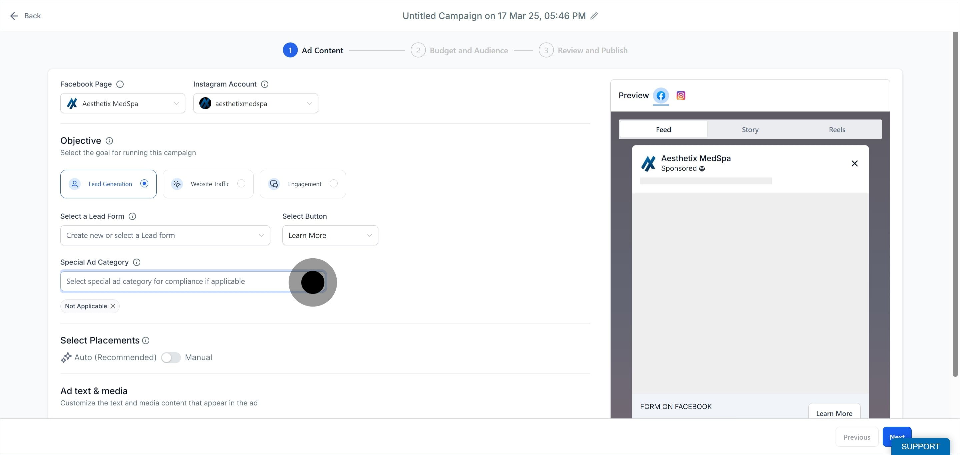The image size is (960, 455).
Task: Open Select a Lead Form dropdown
Action: [x=165, y=236]
